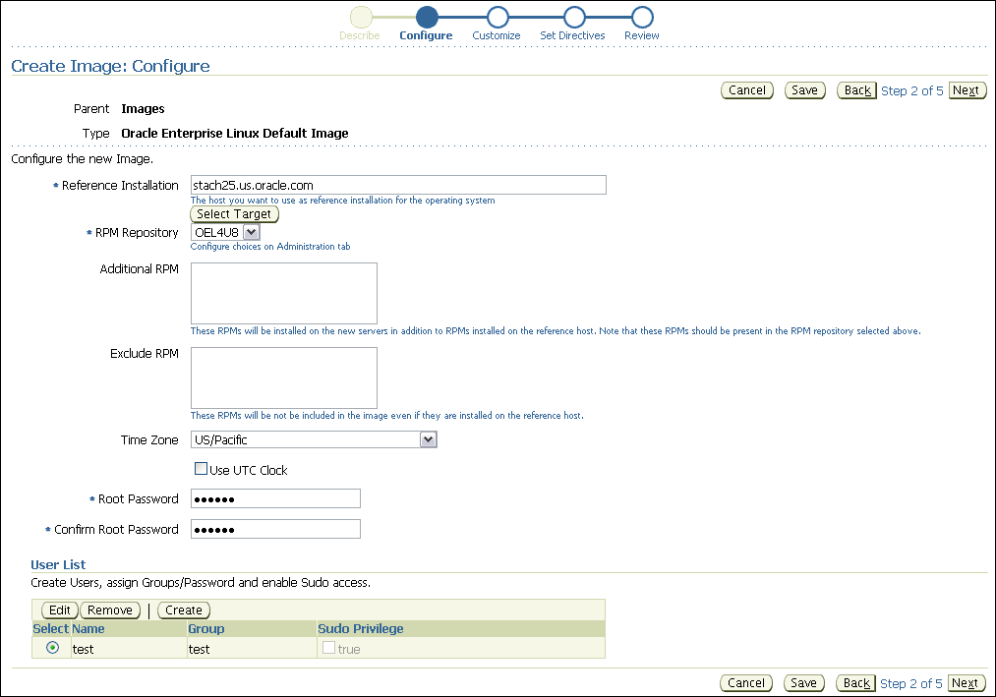Click the 'Images' parent value text
The width and height of the screenshot is (996, 697).
(143, 109)
